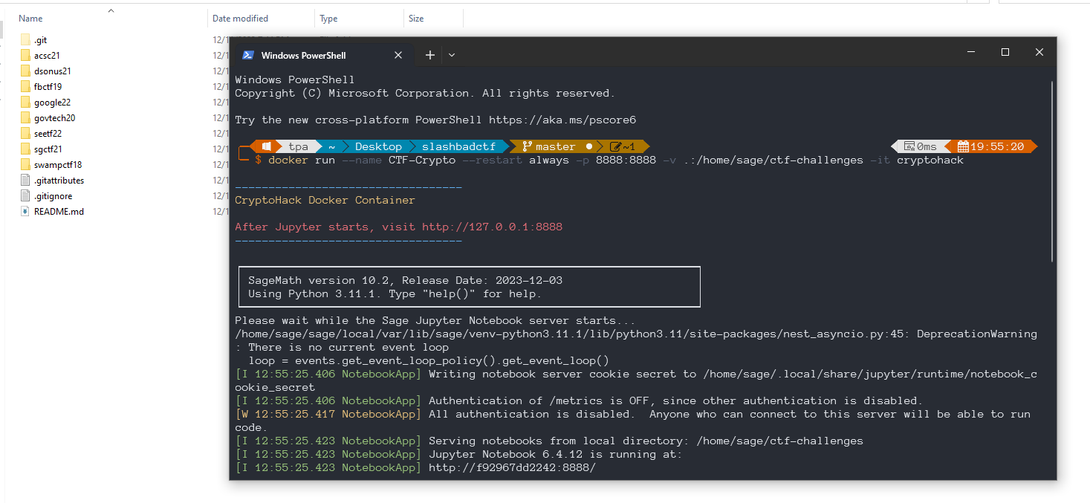Click the 'Copyright (C) Microsoft Corporation' line
This screenshot has width=1090, height=503.
pos(425,94)
